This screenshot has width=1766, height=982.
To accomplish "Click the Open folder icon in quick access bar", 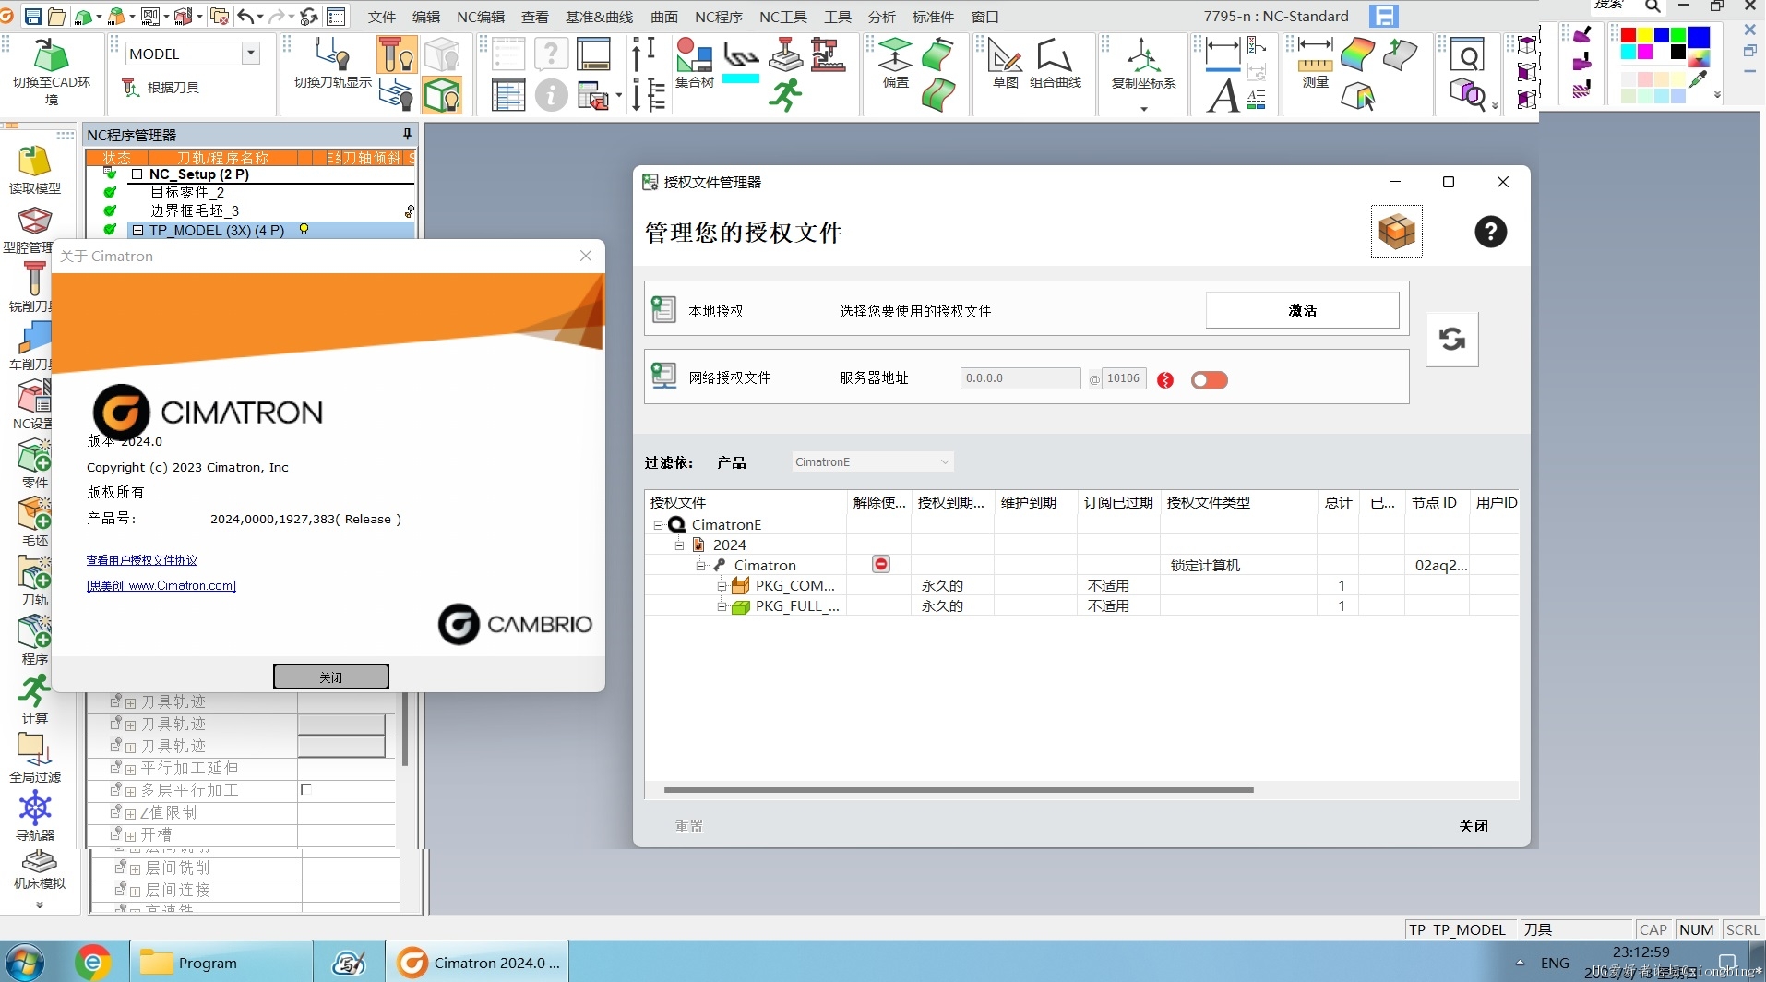I will 57,17.
